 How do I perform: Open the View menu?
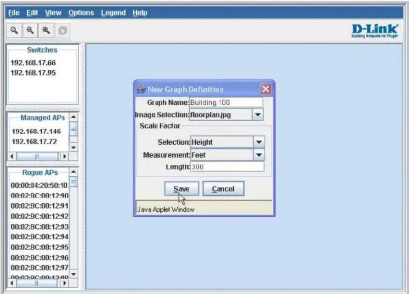53,13
